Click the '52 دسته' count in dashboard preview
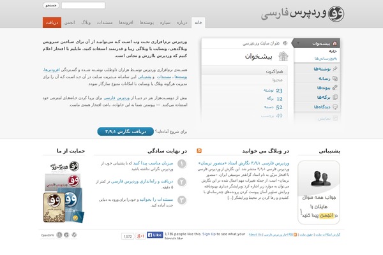The width and height of the screenshot is (383, 255). tap(273, 107)
